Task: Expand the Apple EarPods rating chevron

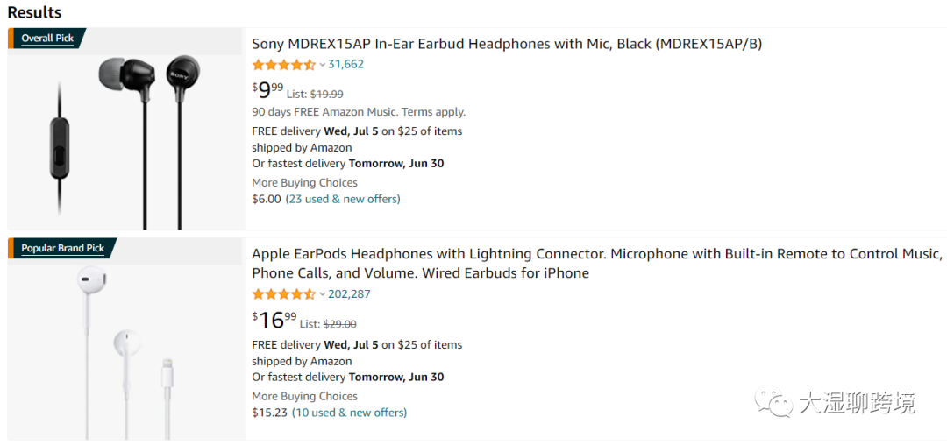Action: (322, 294)
